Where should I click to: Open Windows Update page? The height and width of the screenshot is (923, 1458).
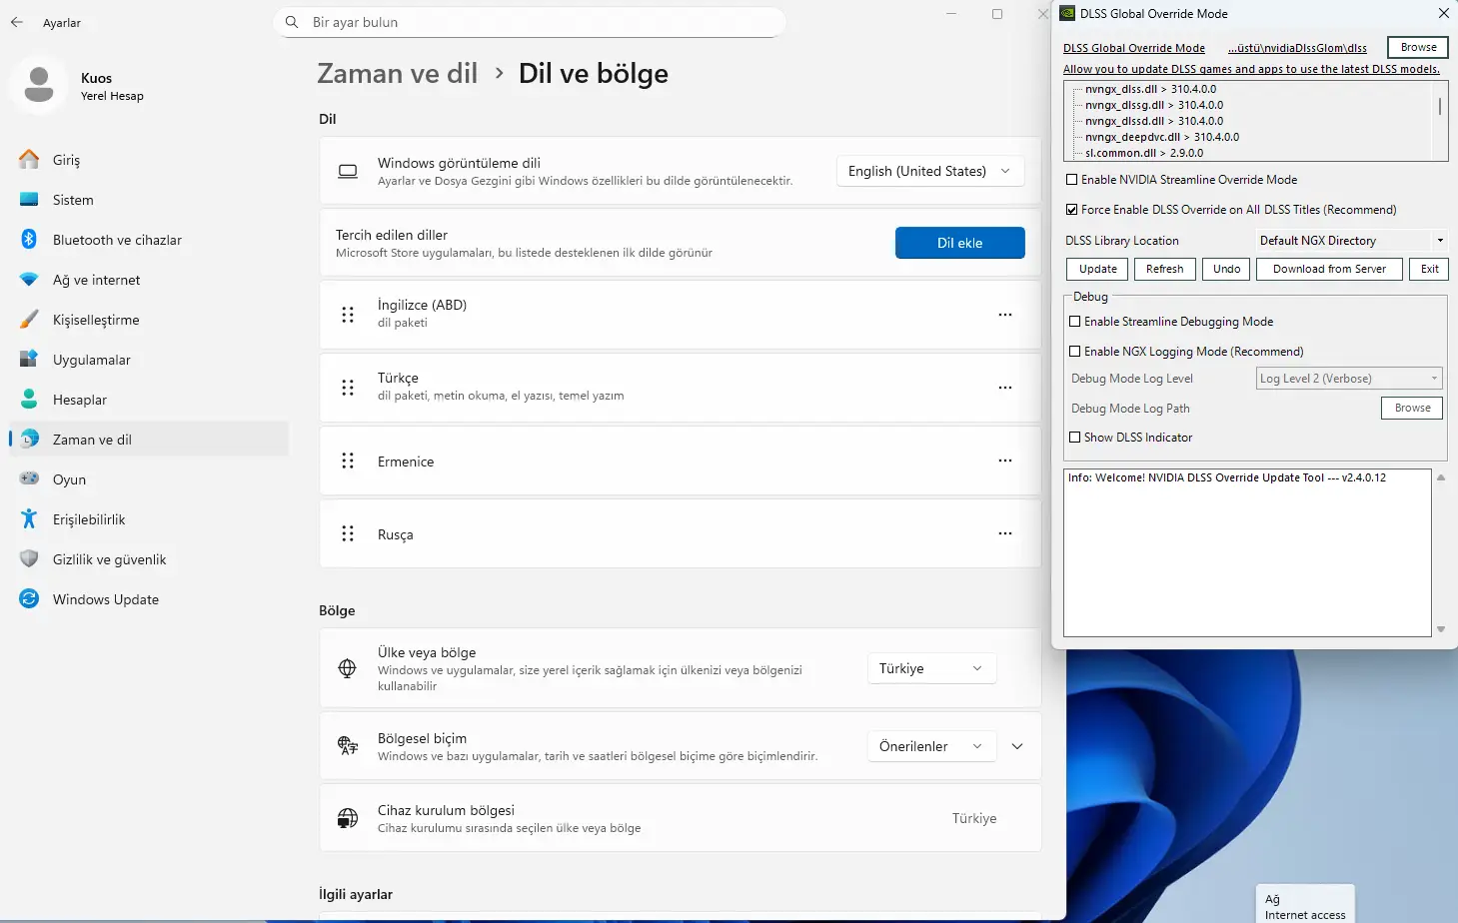(x=105, y=599)
